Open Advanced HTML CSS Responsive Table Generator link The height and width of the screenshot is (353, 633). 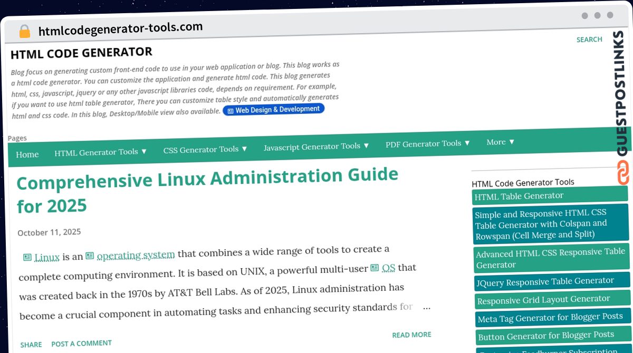click(x=552, y=258)
